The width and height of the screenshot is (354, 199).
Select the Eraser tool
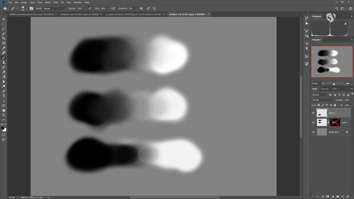coord(4,72)
